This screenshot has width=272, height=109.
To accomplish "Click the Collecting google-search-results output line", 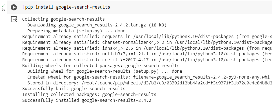I will pyautogui.click(x=64, y=19).
